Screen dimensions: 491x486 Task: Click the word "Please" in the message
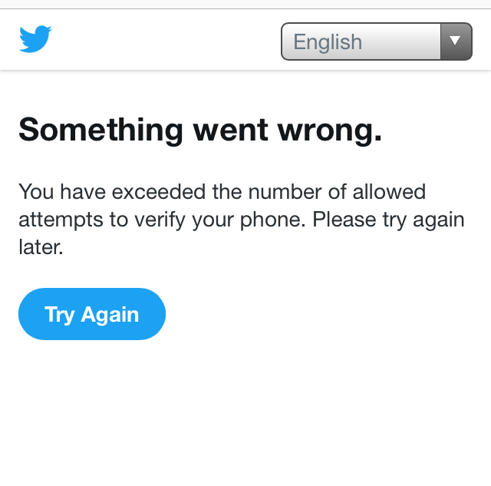(345, 220)
